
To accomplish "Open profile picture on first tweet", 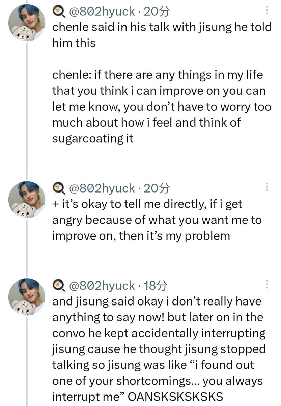I will pyautogui.click(x=27, y=24).
